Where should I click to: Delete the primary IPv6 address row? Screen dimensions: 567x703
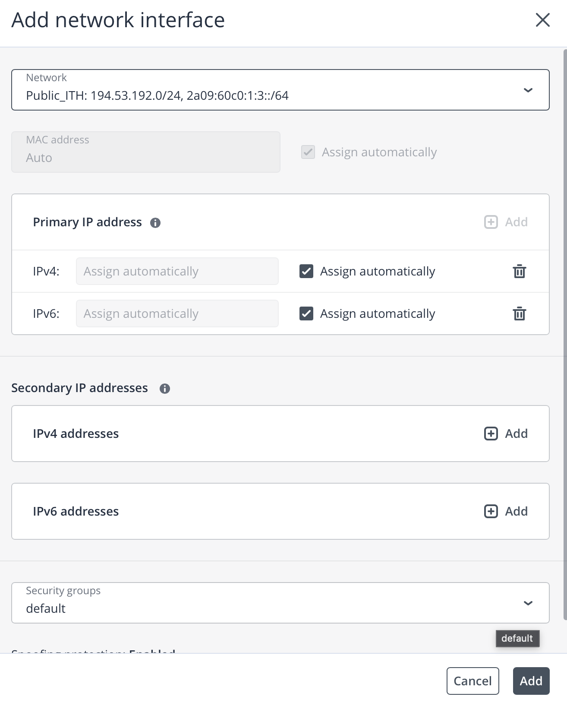point(519,314)
